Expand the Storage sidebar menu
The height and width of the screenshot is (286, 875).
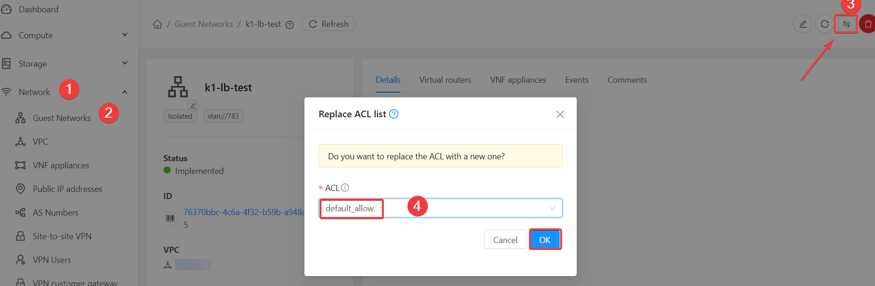(x=125, y=63)
